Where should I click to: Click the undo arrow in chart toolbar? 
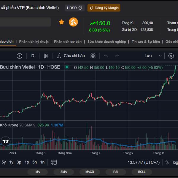coord(106,56)
